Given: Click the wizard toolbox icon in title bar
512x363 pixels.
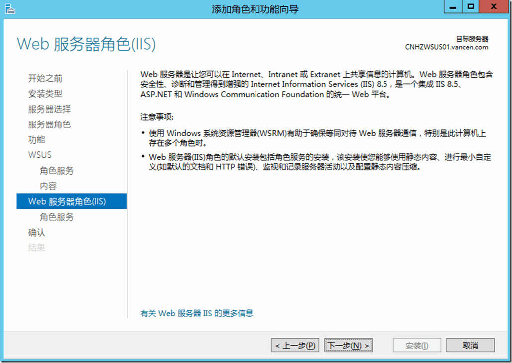Looking at the screenshot, I should pyautogui.click(x=10, y=8).
